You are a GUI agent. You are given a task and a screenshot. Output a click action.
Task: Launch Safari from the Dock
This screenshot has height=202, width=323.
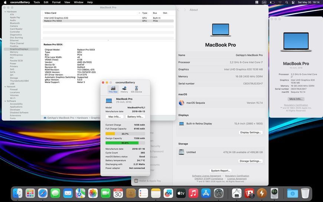click(43, 193)
